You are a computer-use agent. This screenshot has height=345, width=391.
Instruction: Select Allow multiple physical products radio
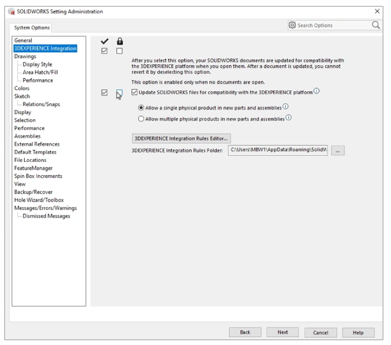pyautogui.click(x=141, y=119)
